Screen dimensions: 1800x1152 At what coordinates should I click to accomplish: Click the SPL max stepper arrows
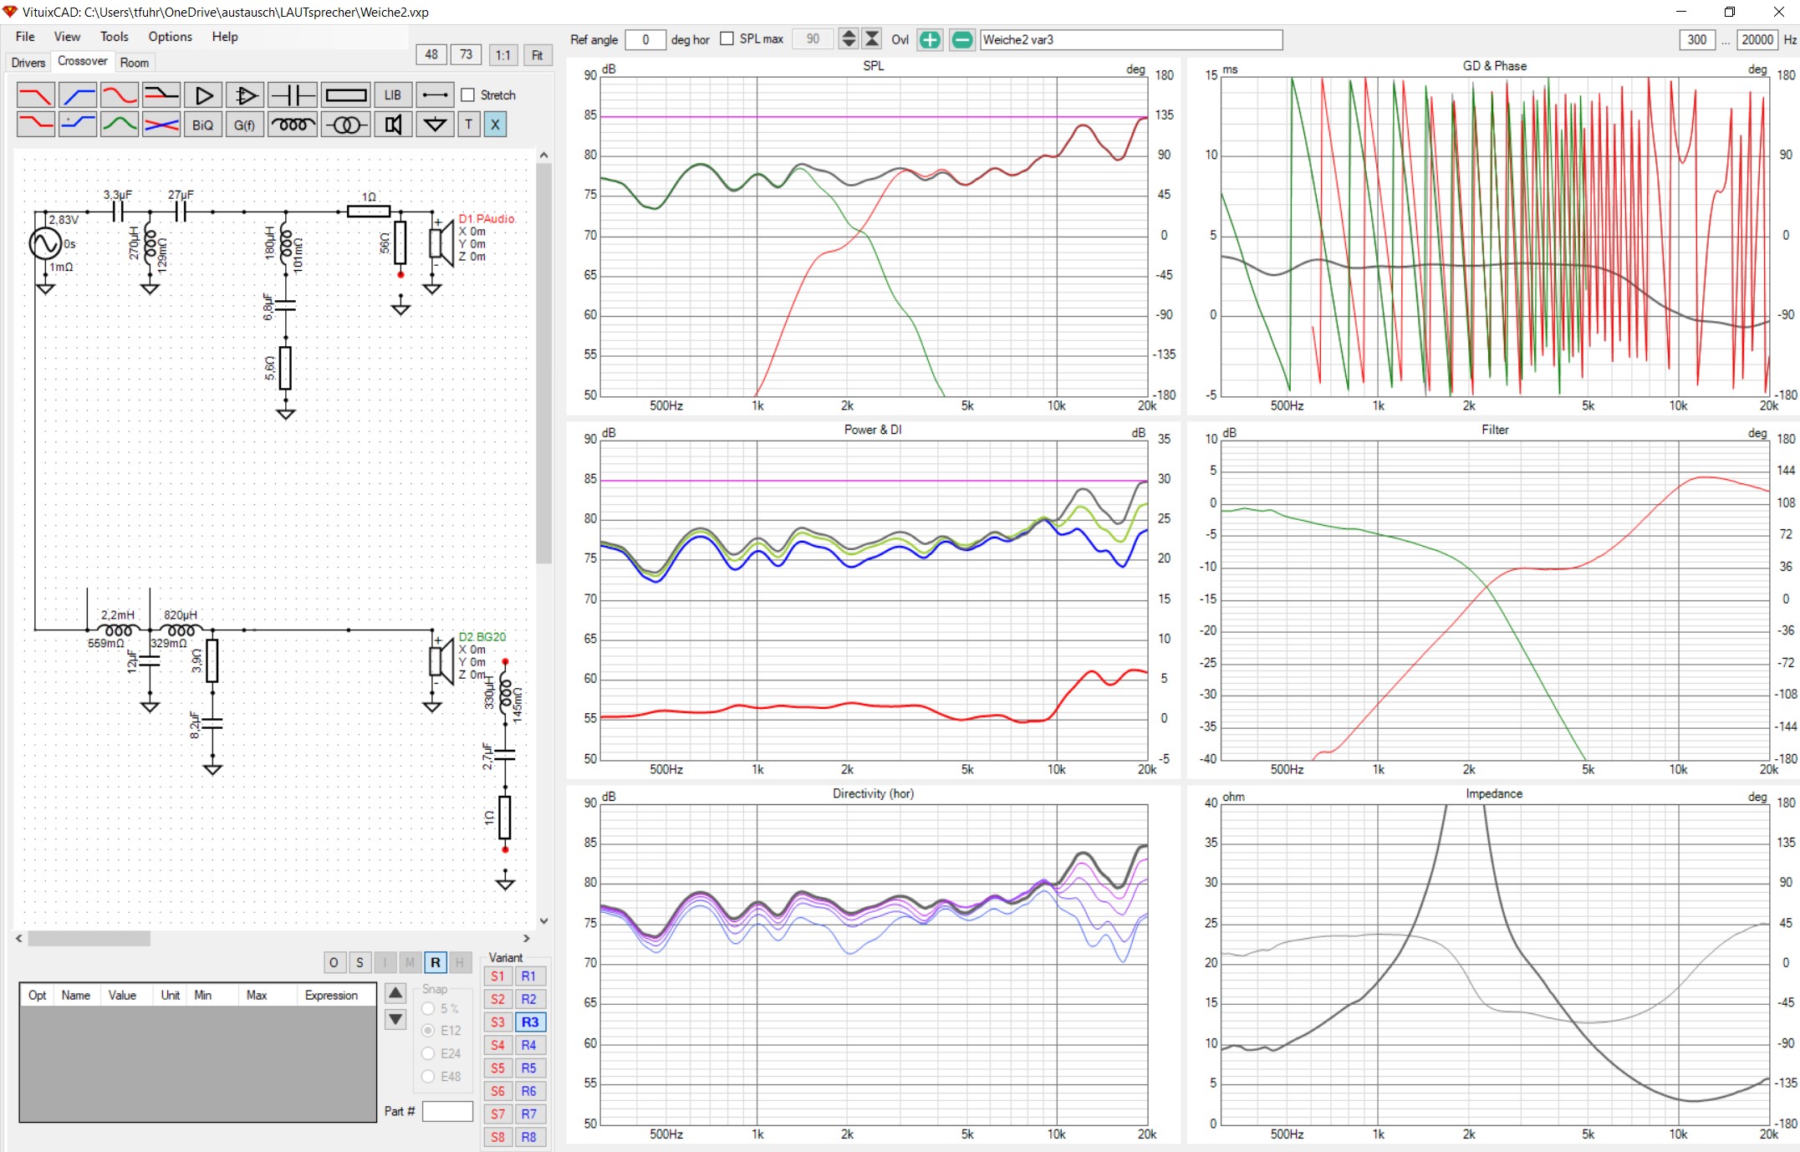click(x=848, y=38)
